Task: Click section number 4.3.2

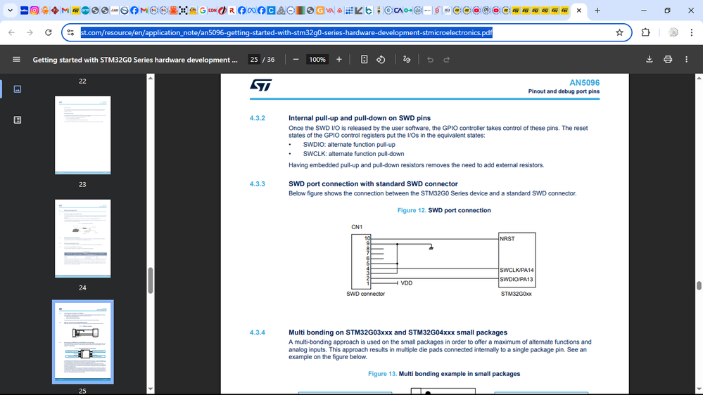Action: click(258, 118)
